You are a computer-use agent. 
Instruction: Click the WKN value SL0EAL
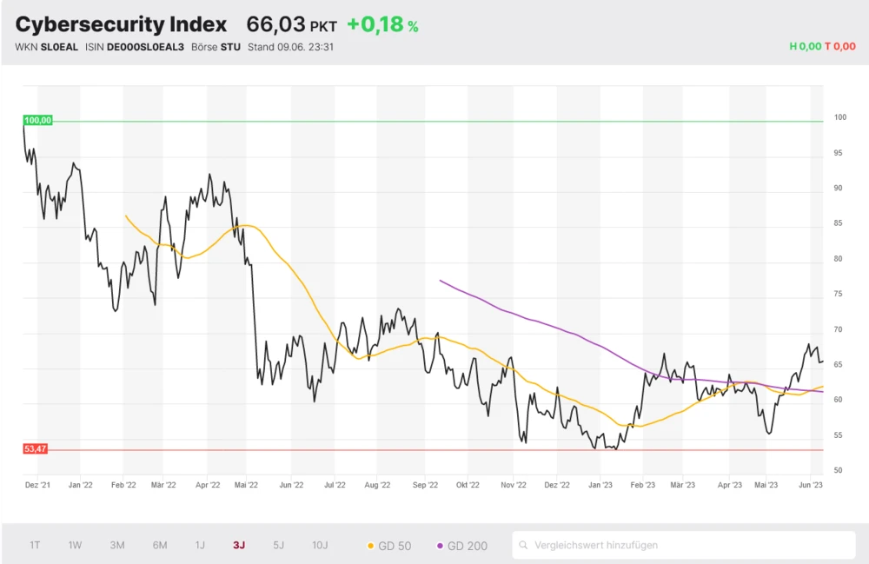tap(60, 47)
